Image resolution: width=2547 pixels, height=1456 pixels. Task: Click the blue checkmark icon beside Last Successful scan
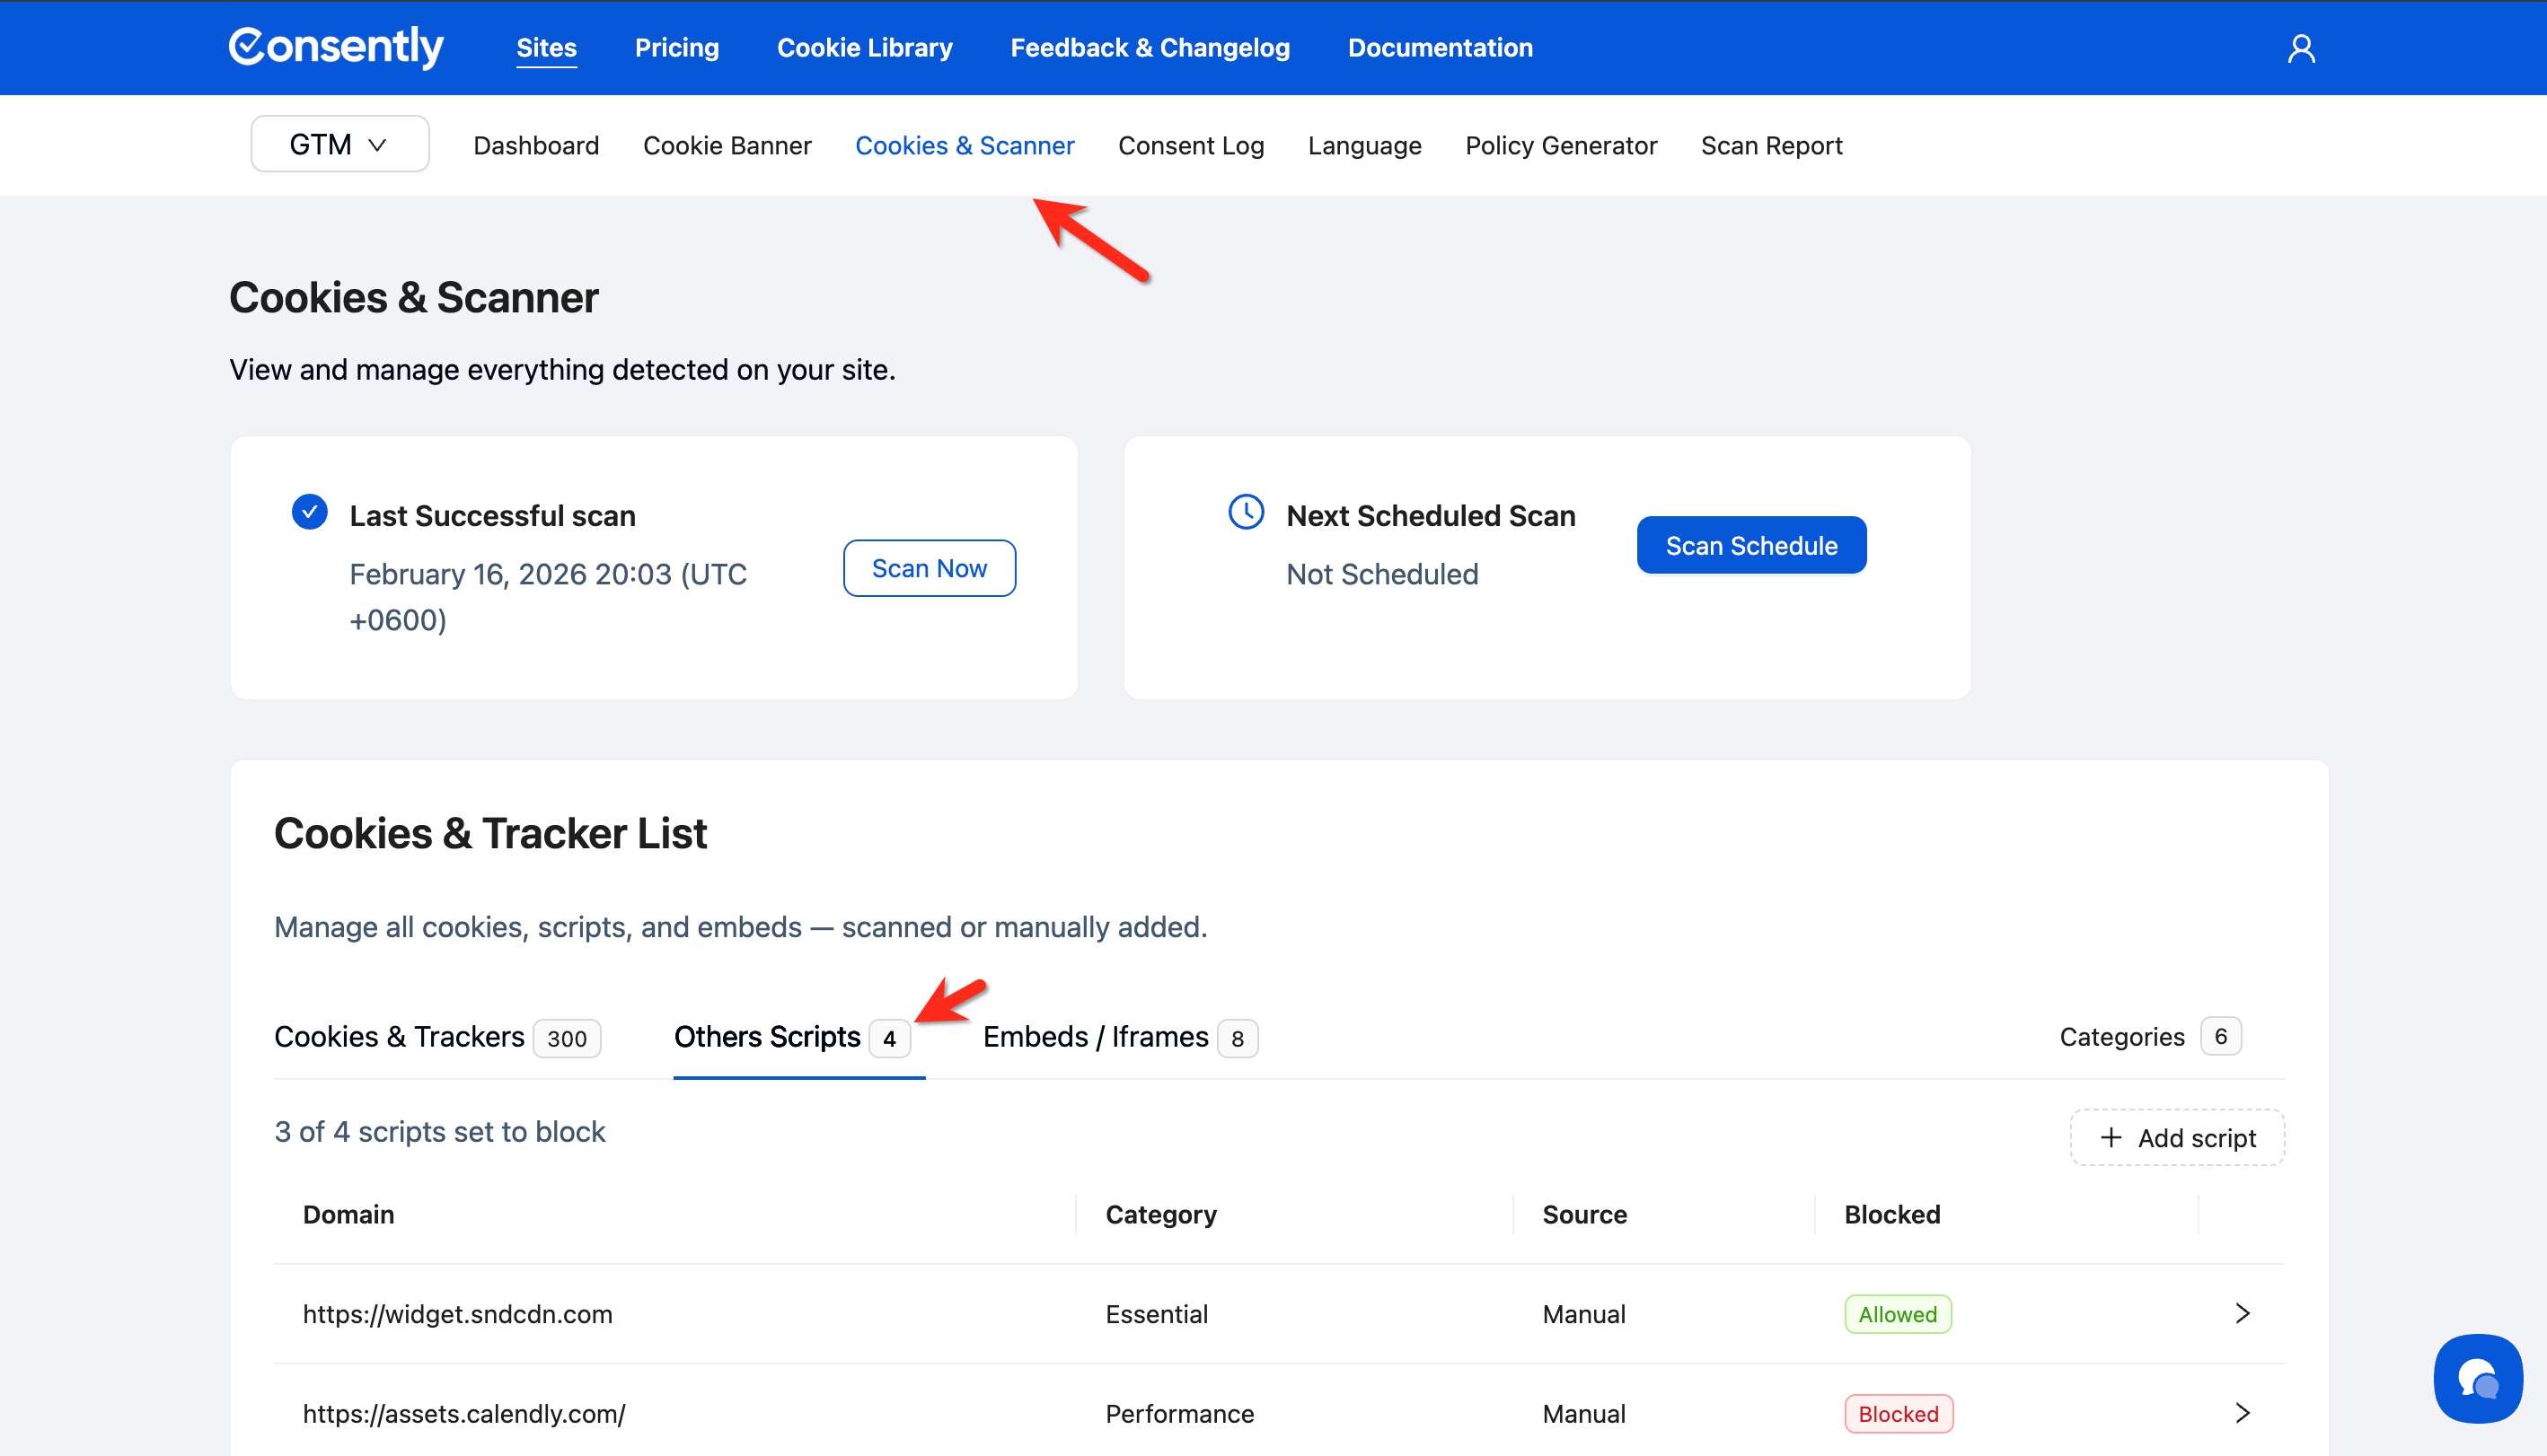coord(309,512)
